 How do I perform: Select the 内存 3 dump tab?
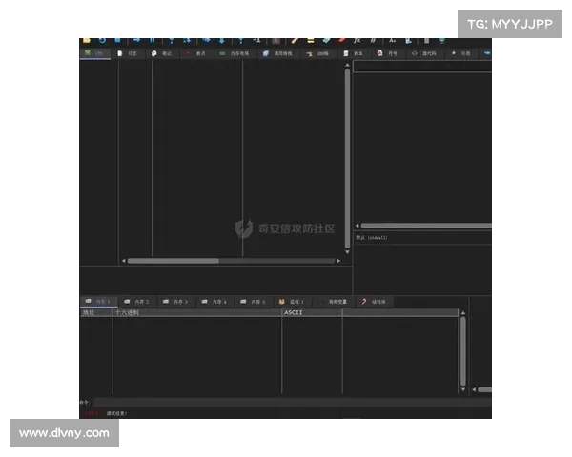175,302
